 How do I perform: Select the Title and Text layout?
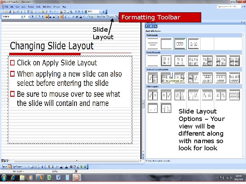pyautogui.click(x=180, y=44)
